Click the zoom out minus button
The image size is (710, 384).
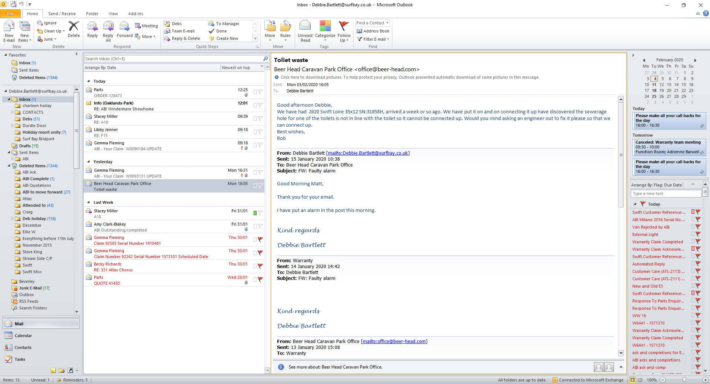point(663,380)
